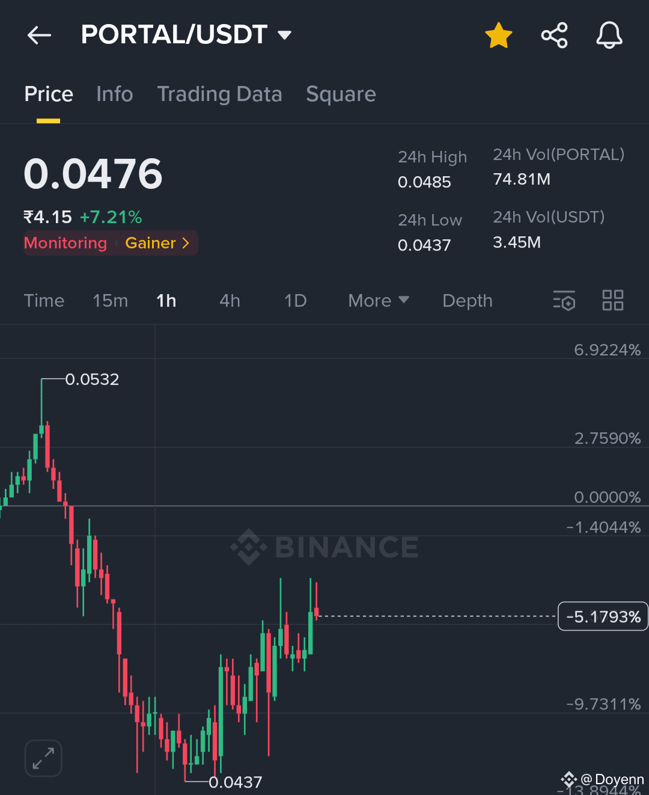Click the current price 0.0476
Viewport: 649px width, 795px height.
pyautogui.click(x=93, y=174)
